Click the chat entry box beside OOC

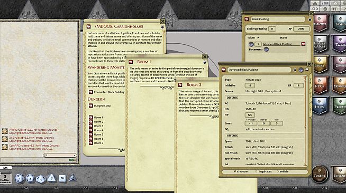coord(34,160)
